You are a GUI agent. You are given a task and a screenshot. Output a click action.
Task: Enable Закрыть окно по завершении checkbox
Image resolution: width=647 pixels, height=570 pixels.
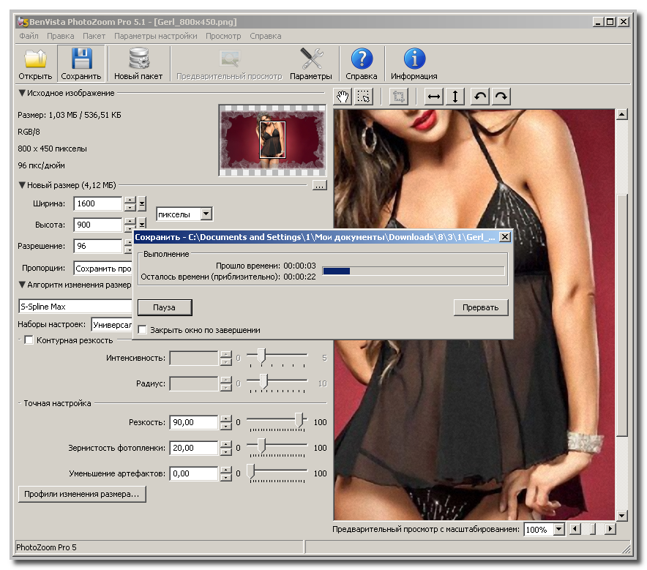click(143, 330)
